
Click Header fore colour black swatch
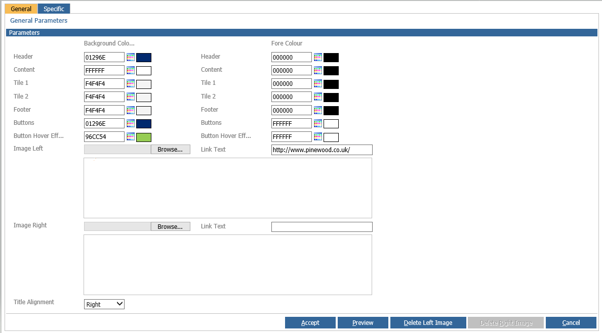pos(331,58)
